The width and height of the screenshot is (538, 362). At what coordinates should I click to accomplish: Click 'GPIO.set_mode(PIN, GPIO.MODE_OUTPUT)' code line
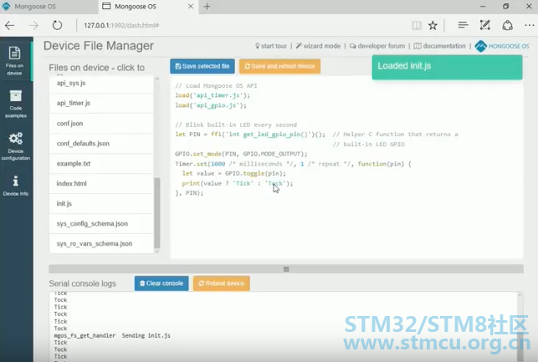click(241, 154)
